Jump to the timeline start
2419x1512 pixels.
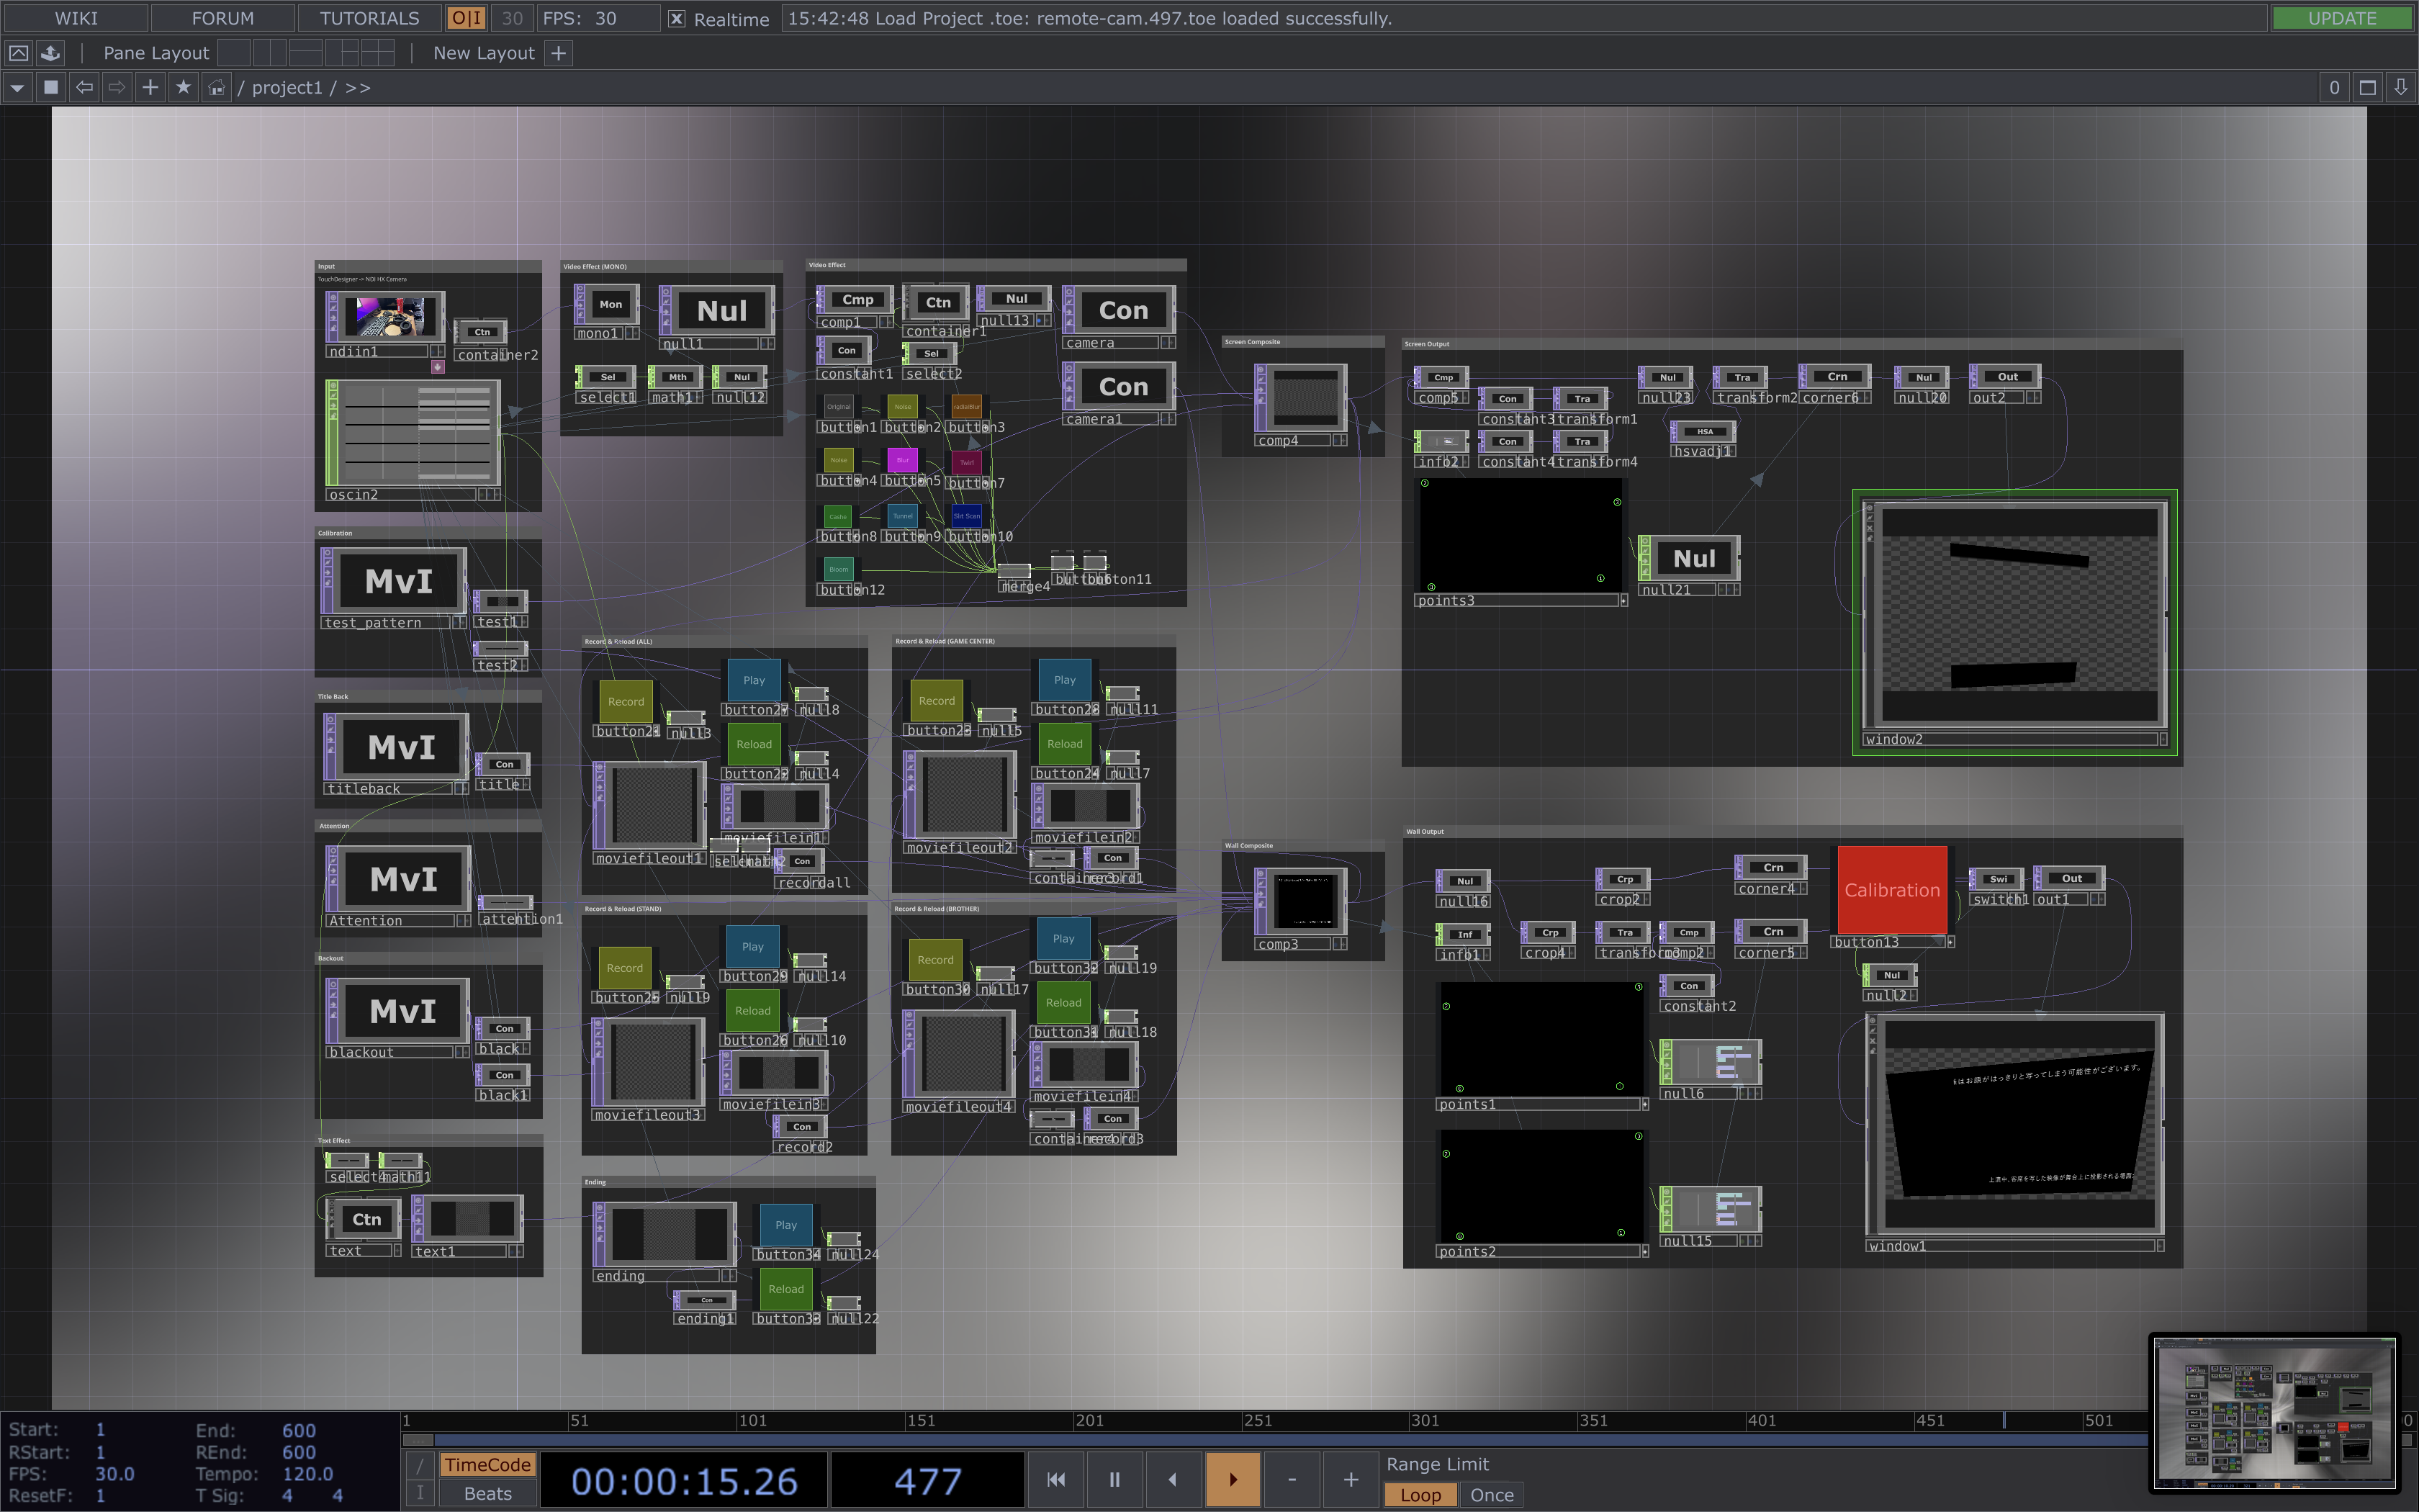(x=1055, y=1479)
